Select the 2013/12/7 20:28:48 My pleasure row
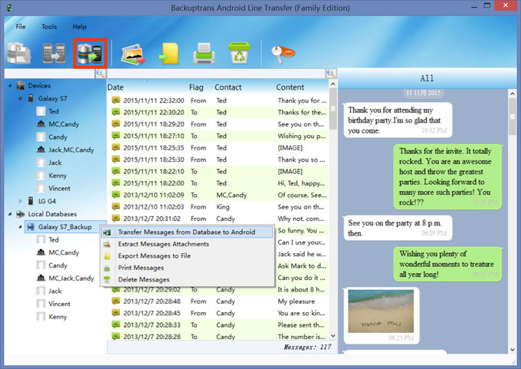This screenshot has width=521, height=369. pyautogui.click(x=218, y=301)
